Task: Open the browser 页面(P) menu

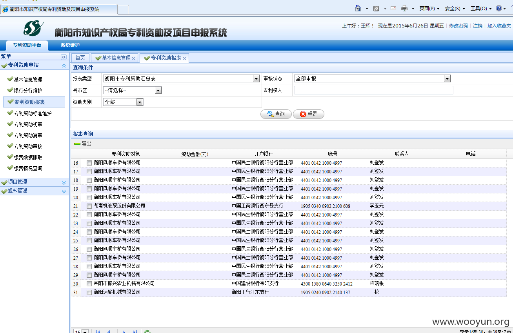Action: tap(429, 8)
